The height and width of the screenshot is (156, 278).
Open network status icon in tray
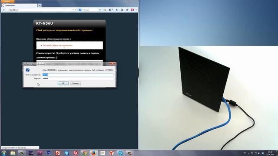[x=256, y=153]
